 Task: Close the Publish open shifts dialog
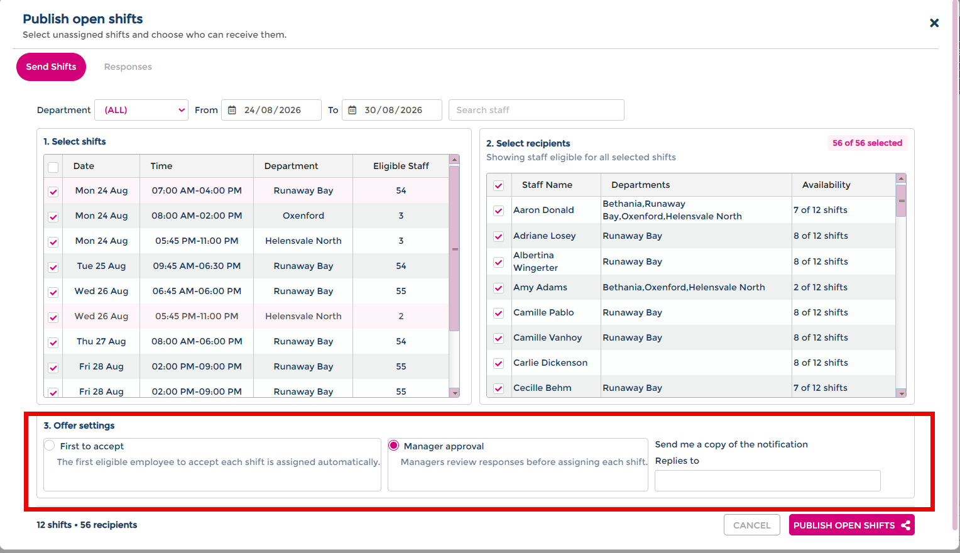click(934, 23)
